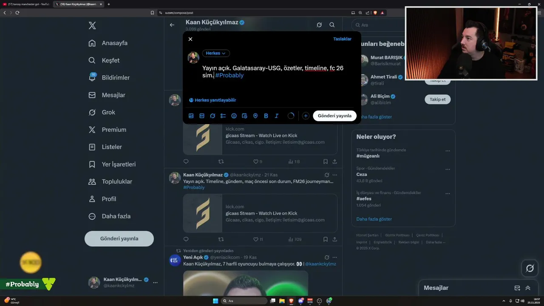
Task: Expand Daha fazla sidebar menu
Action: coord(110,216)
